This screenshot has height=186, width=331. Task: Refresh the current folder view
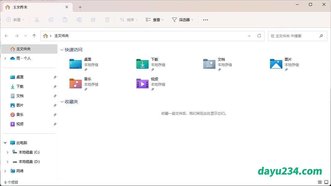point(259,36)
